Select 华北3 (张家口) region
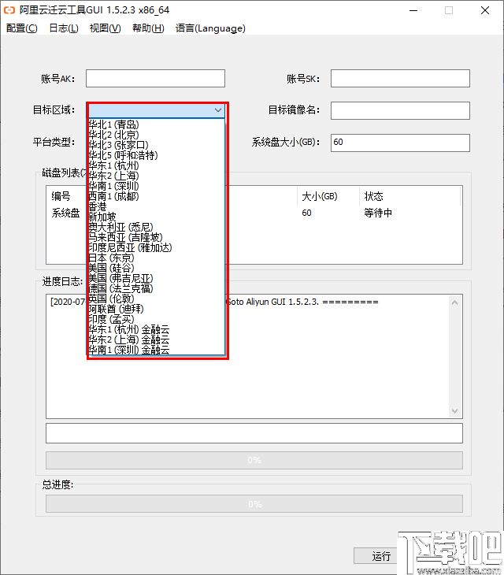The height and width of the screenshot is (575, 504). [x=156, y=145]
